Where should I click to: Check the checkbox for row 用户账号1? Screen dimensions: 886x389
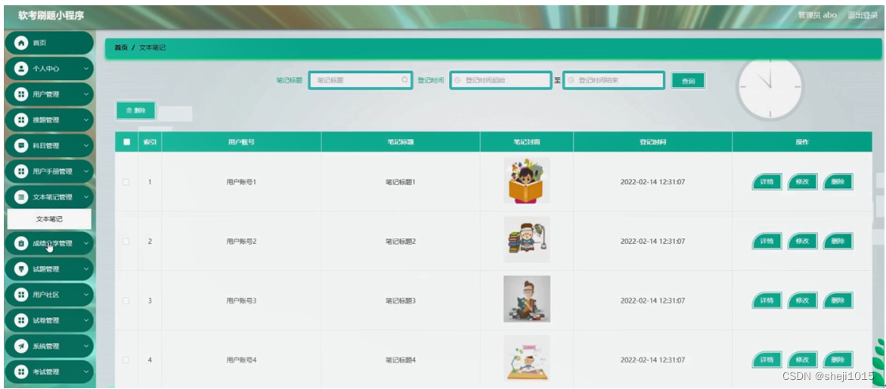(x=126, y=182)
